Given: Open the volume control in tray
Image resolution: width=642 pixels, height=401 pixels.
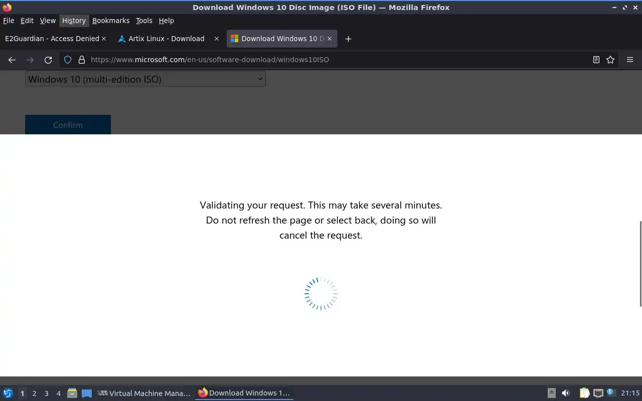Looking at the screenshot, I should tap(566, 393).
